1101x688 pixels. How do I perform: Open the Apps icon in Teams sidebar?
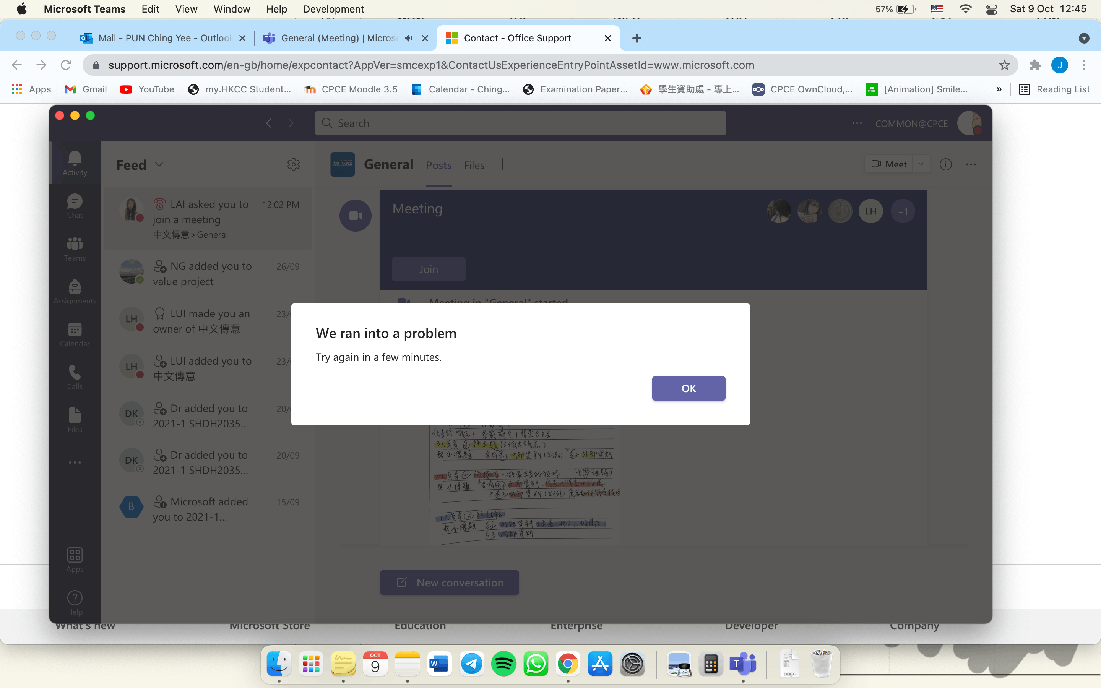click(75, 560)
